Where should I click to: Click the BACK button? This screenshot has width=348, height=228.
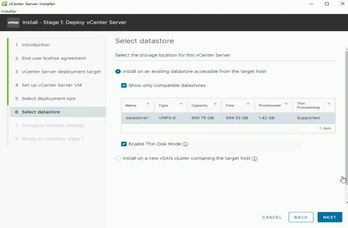tap(301, 217)
